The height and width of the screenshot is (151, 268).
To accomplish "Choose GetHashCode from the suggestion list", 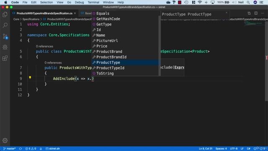I will click(125, 19).
